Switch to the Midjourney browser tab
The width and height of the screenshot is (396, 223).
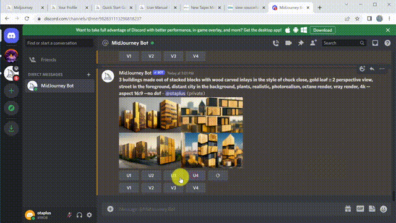pos(25,7)
